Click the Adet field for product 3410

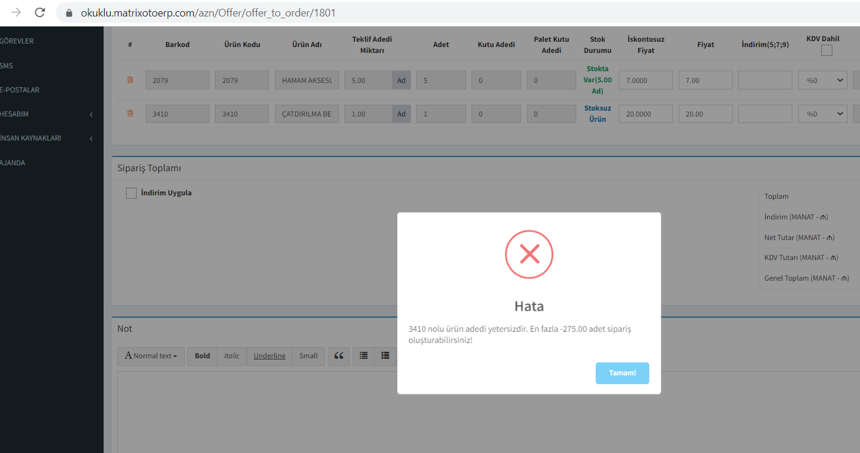(440, 114)
